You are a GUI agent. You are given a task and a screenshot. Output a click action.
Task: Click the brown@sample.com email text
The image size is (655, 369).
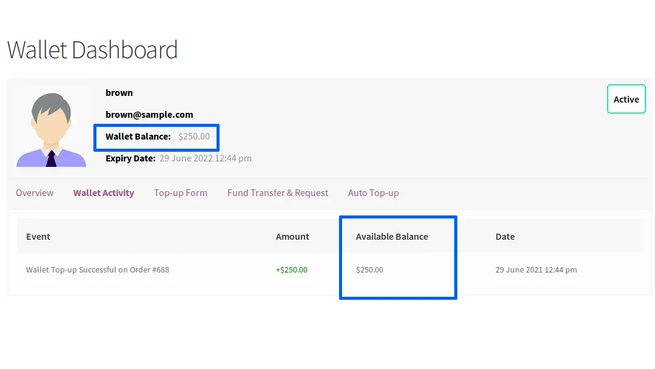click(x=149, y=115)
